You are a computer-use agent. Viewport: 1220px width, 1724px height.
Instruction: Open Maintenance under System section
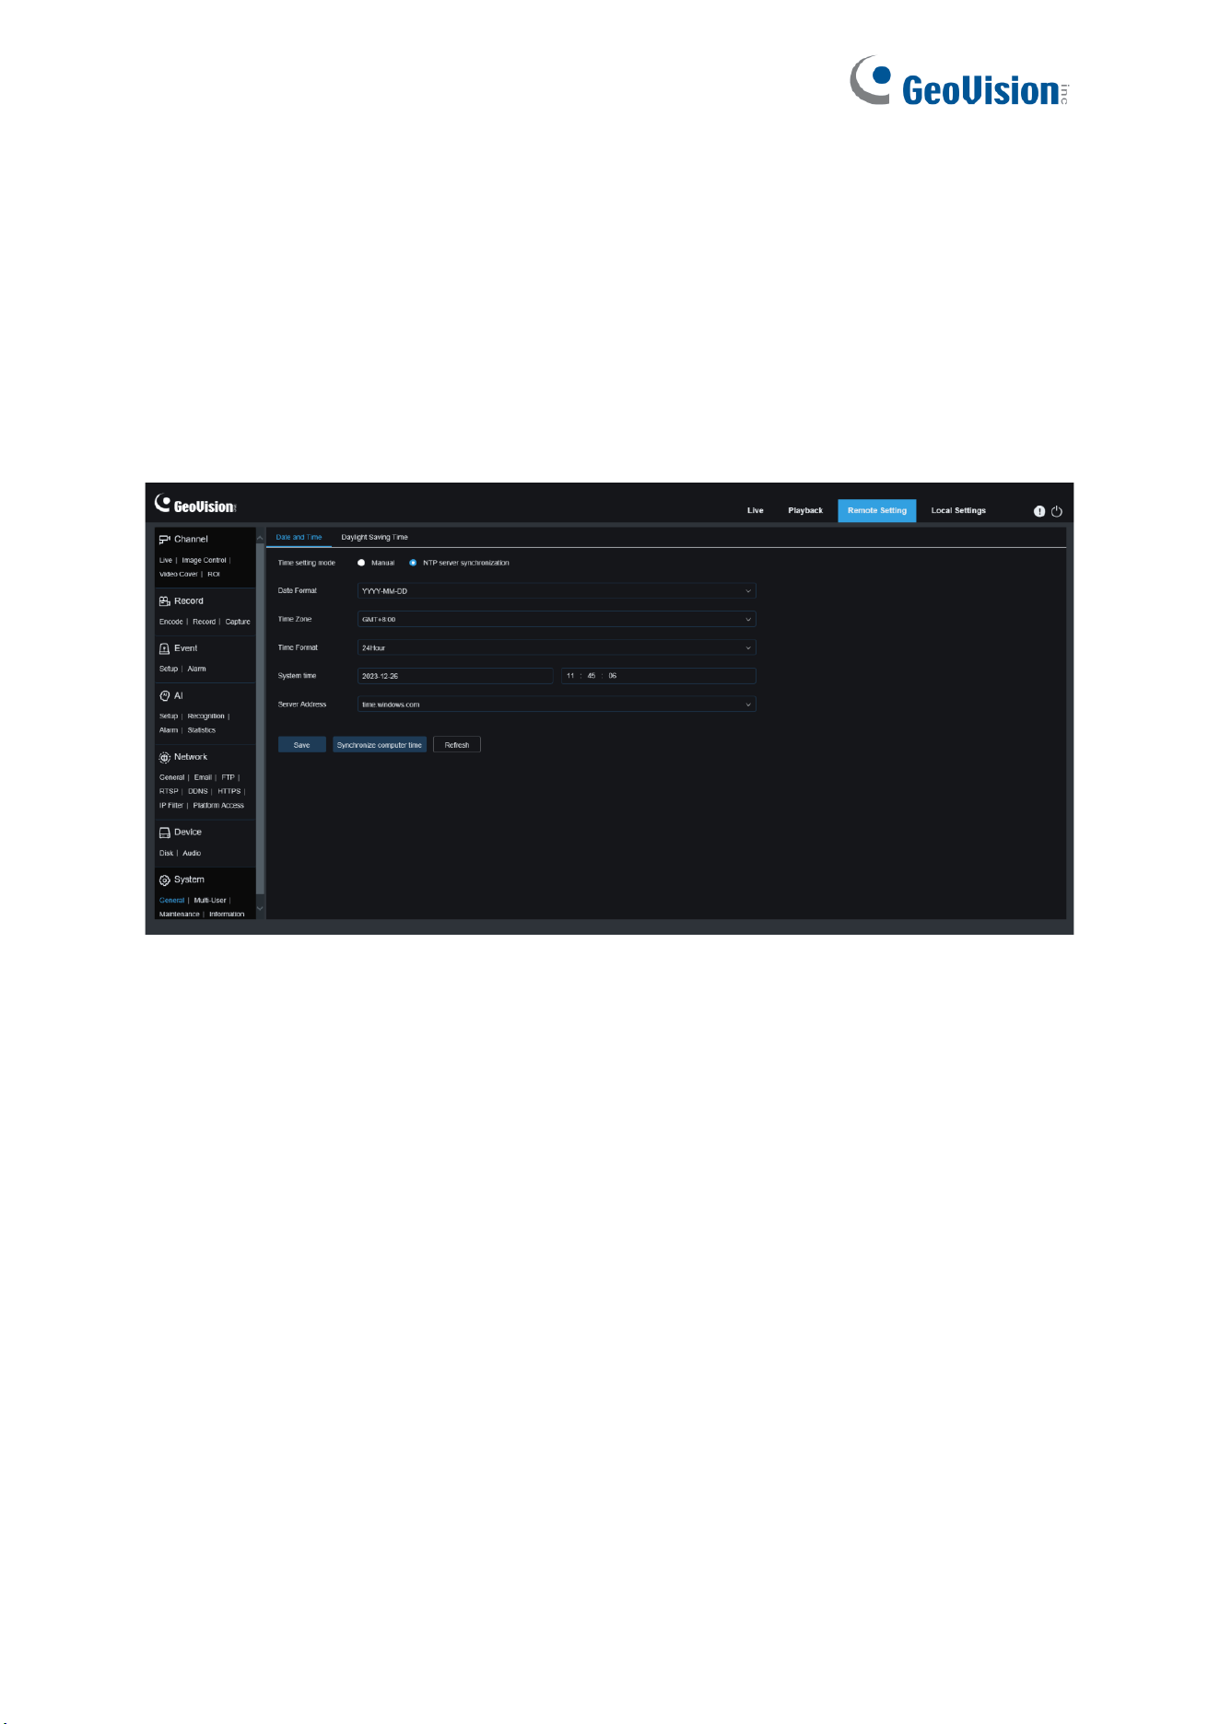[x=180, y=914]
